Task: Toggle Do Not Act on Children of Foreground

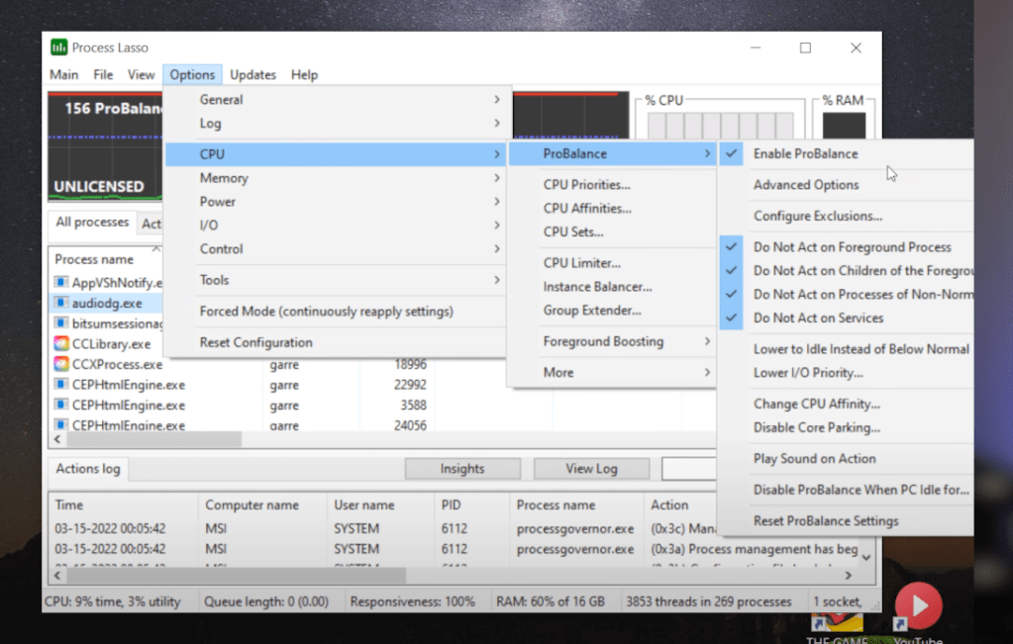Action: [x=846, y=270]
